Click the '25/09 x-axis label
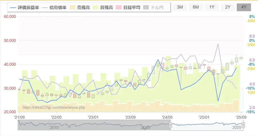 point(241,117)
